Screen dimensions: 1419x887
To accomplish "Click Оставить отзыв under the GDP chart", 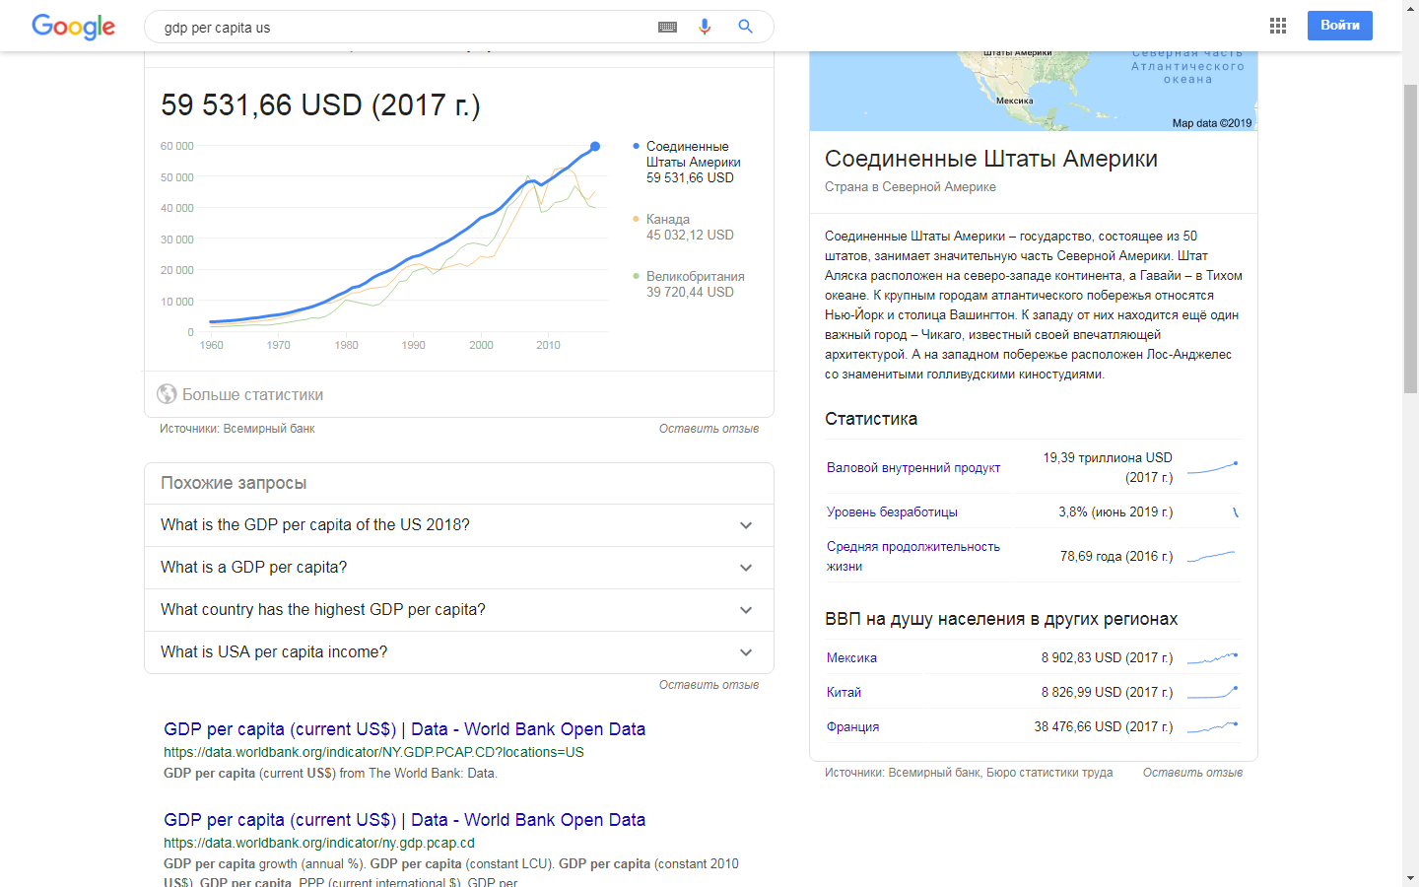I will (709, 429).
